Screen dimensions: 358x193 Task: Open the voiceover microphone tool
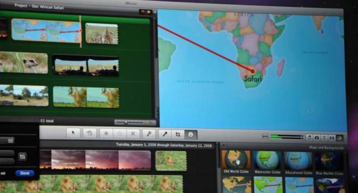pyautogui.click(x=164, y=134)
